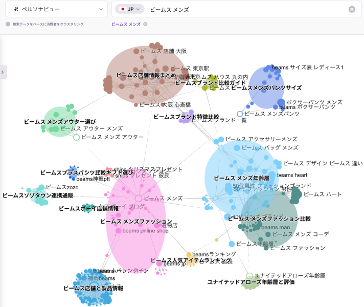The width and height of the screenshot is (364, 307).
Task: Click the central ビームス メンズ hollow node
Action: click(x=139, y=199)
